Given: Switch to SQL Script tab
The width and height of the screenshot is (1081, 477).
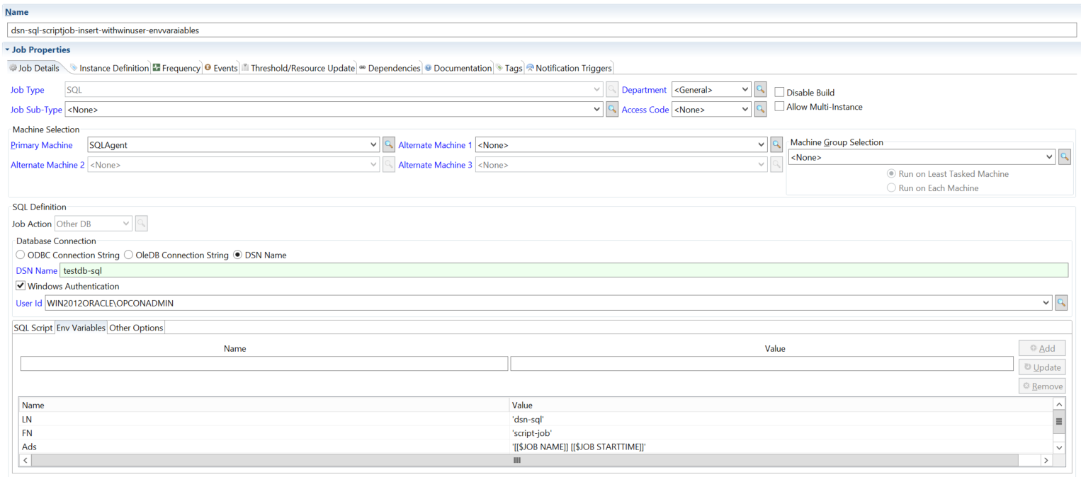Looking at the screenshot, I should click(33, 328).
